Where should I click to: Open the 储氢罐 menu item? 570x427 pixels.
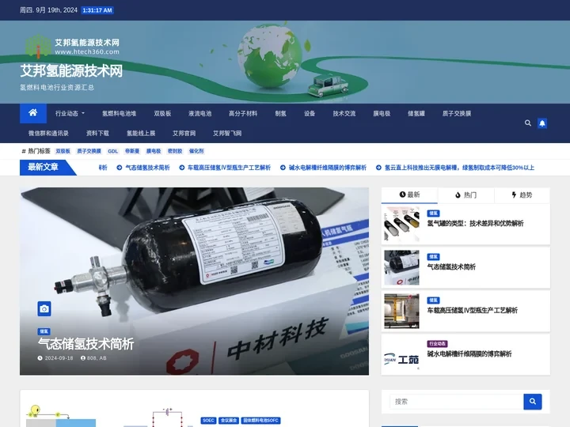(x=416, y=114)
